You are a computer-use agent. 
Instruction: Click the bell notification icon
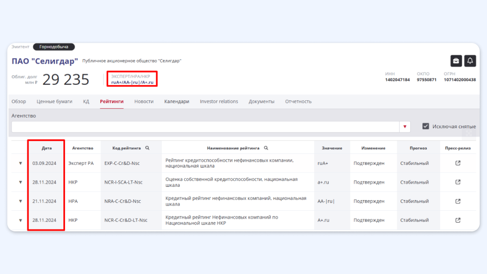pyautogui.click(x=470, y=61)
